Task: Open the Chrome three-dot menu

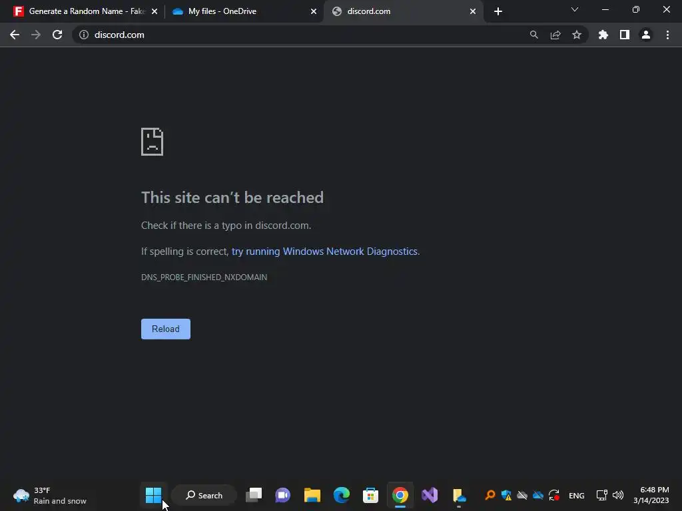Action: pyautogui.click(x=667, y=35)
